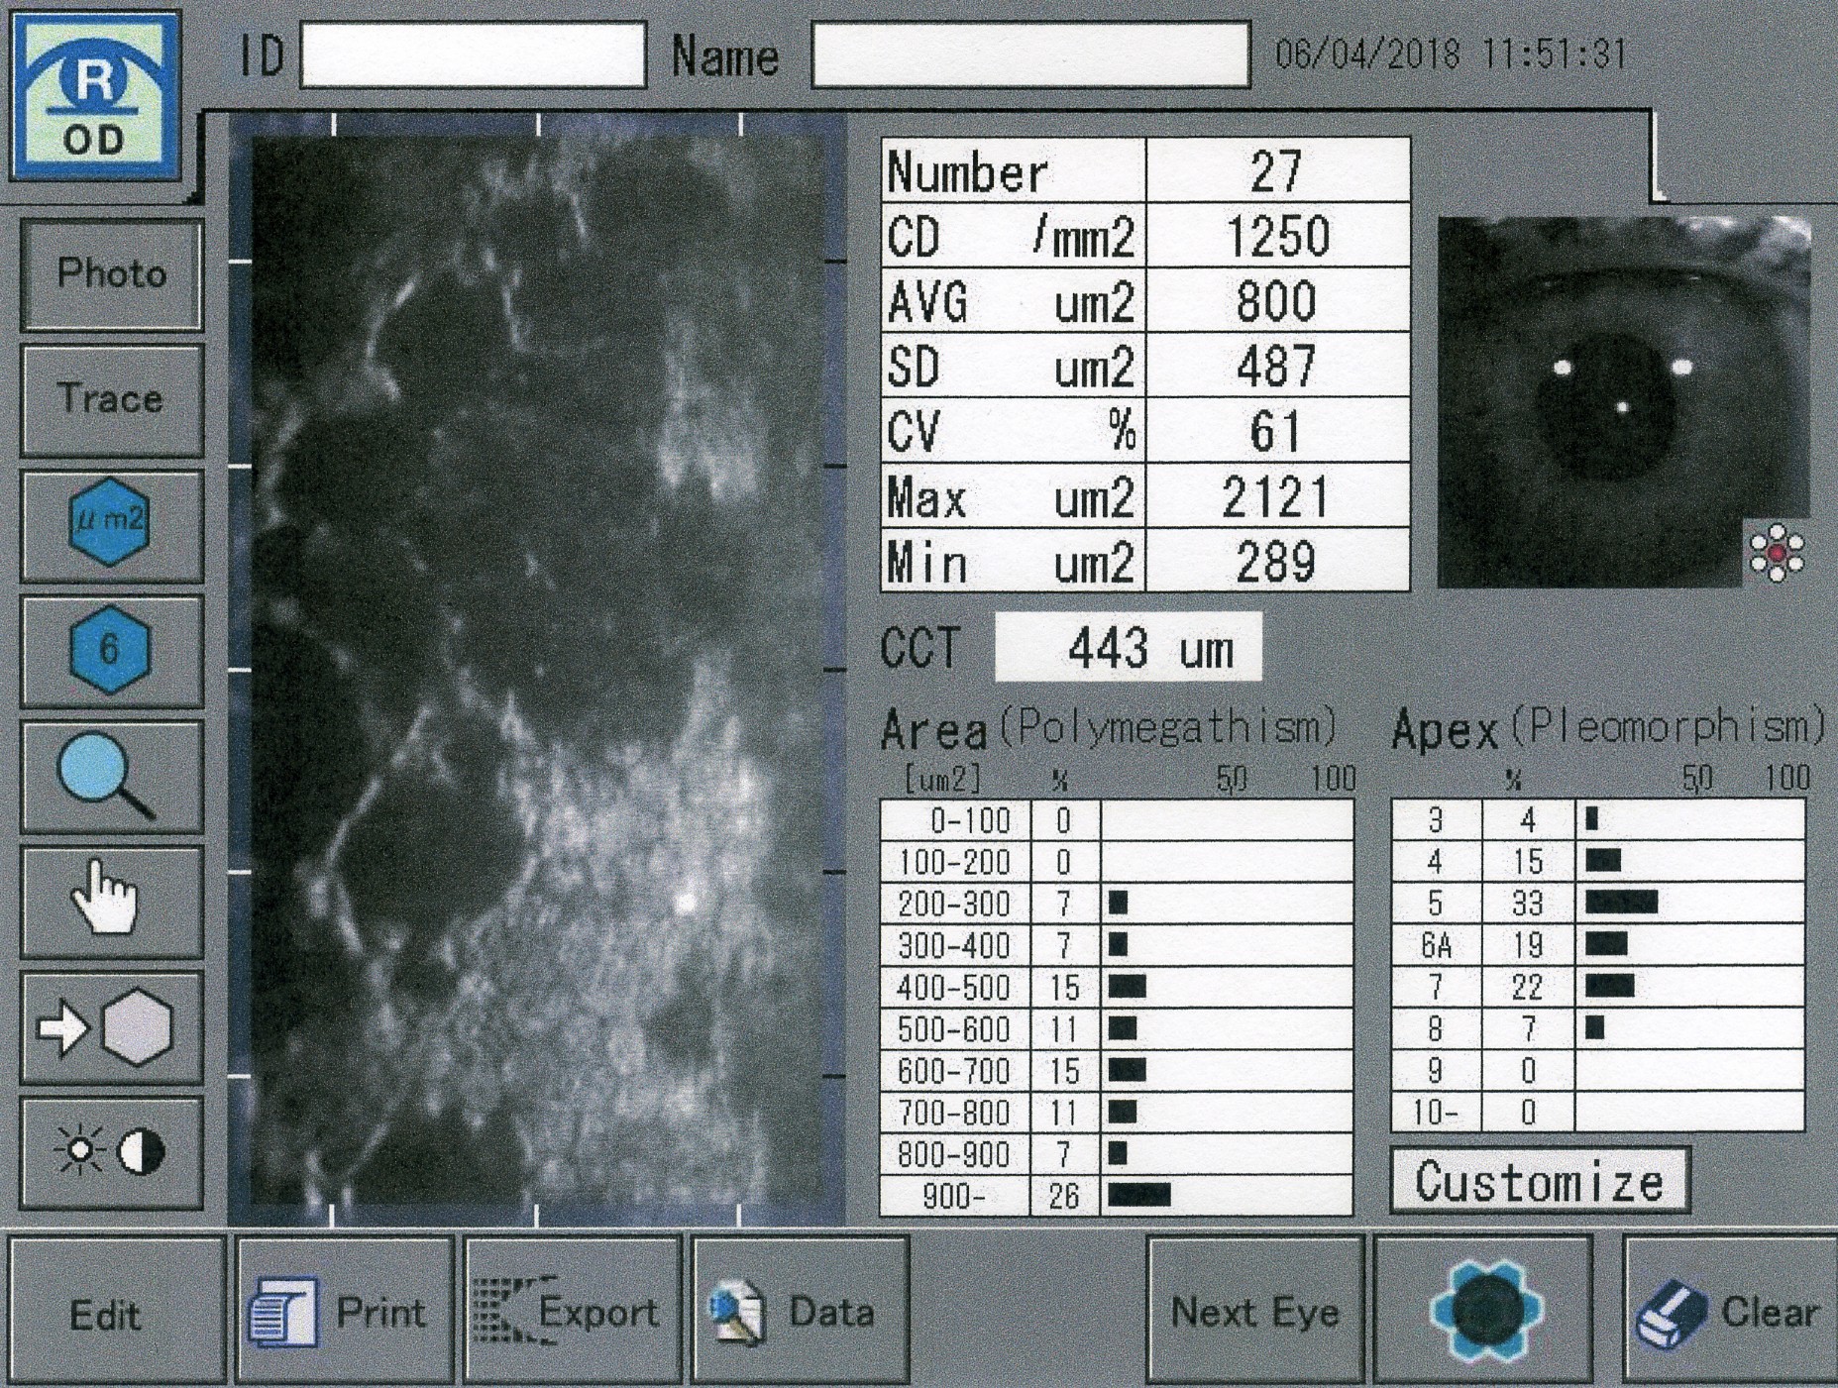This screenshot has width=1838, height=1388.
Task: Activate the magnifying glass zoom tool
Action: click(x=110, y=777)
